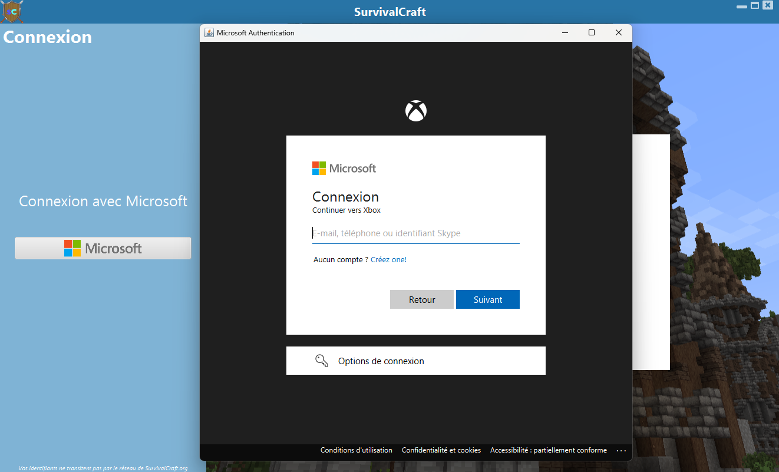Image resolution: width=779 pixels, height=472 pixels.
Task: Close the SurvivalCraft launcher window
Action: point(768,5)
